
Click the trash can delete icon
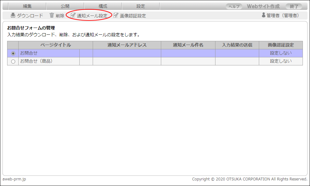52,15
